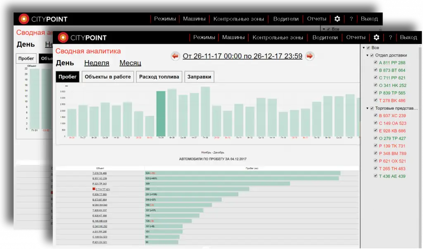Go to previous date range with left arrow

coord(175,56)
